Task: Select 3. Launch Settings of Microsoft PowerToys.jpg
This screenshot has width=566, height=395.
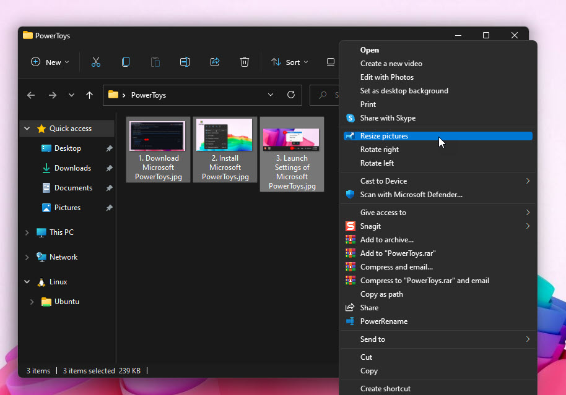Action: coord(292,155)
